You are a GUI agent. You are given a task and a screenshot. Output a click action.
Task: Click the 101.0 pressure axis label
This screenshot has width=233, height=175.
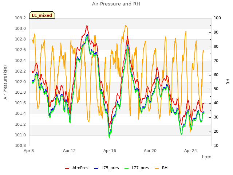pyautogui.click(x=20, y=135)
